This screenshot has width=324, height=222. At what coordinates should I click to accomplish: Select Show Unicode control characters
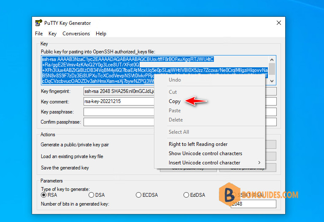click(x=205, y=153)
